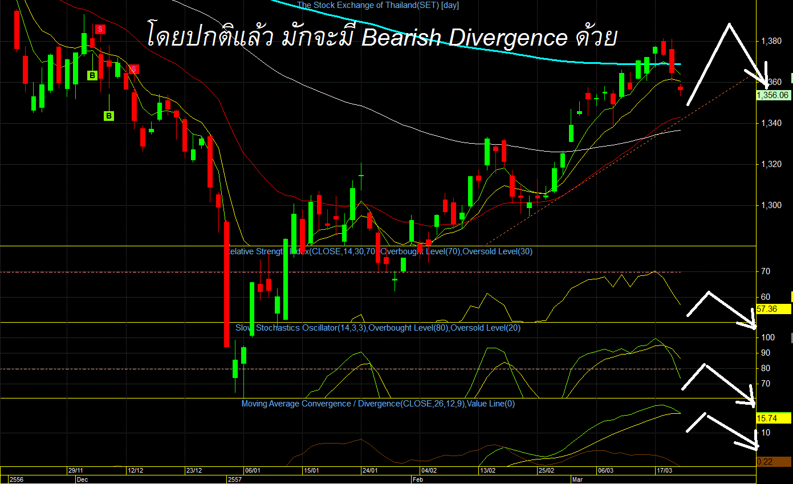Click the 1,340 price axis label
This screenshot has width=793, height=484.
[x=771, y=123]
